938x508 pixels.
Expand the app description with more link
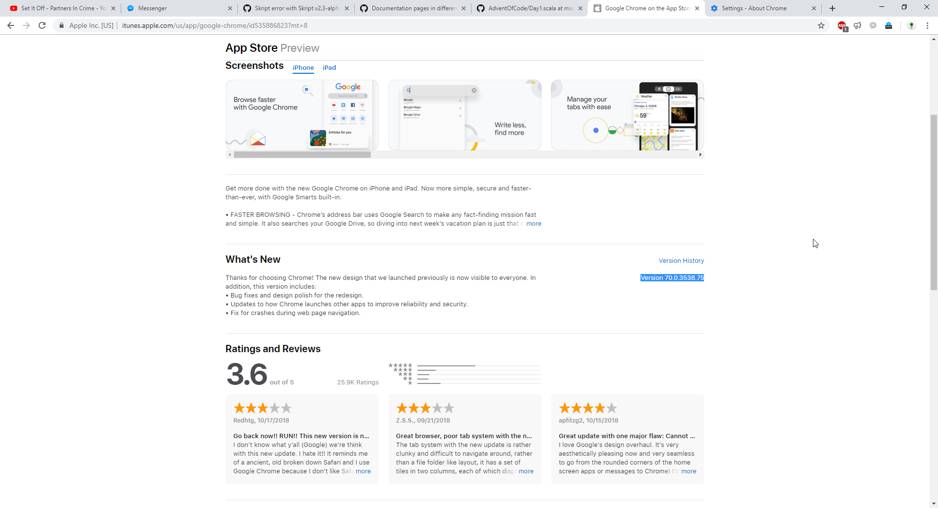(x=533, y=224)
